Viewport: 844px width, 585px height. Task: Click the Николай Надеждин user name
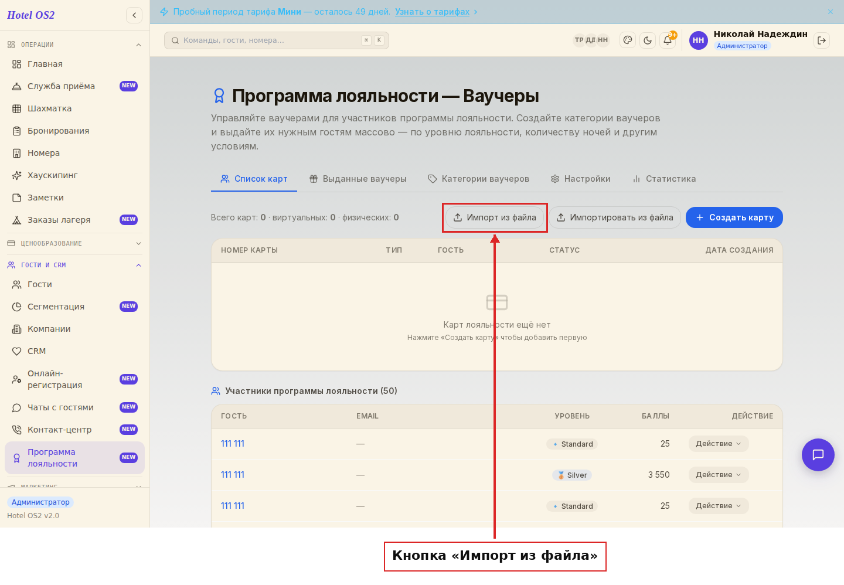click(x=760, y=34)
